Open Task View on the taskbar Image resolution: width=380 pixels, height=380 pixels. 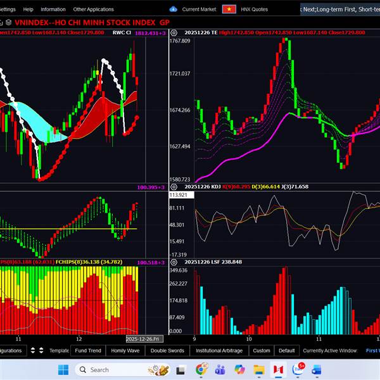pos(181,369)
